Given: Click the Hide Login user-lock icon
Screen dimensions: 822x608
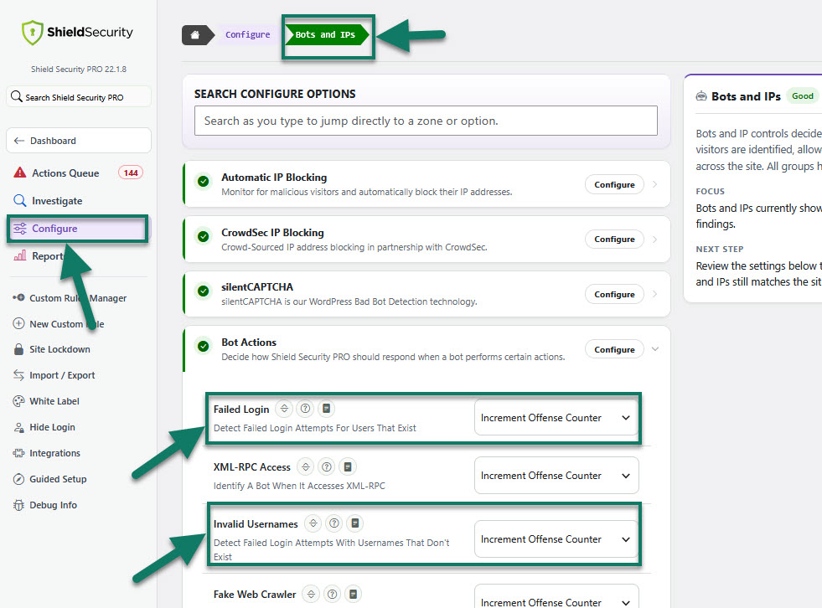Looking at the screenshot, I should point(19,427).
